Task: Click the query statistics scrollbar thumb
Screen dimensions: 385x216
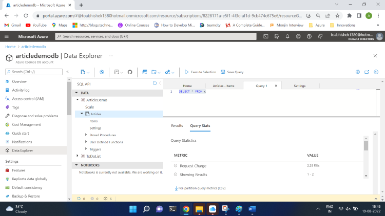Action: [x=366, y=145]
